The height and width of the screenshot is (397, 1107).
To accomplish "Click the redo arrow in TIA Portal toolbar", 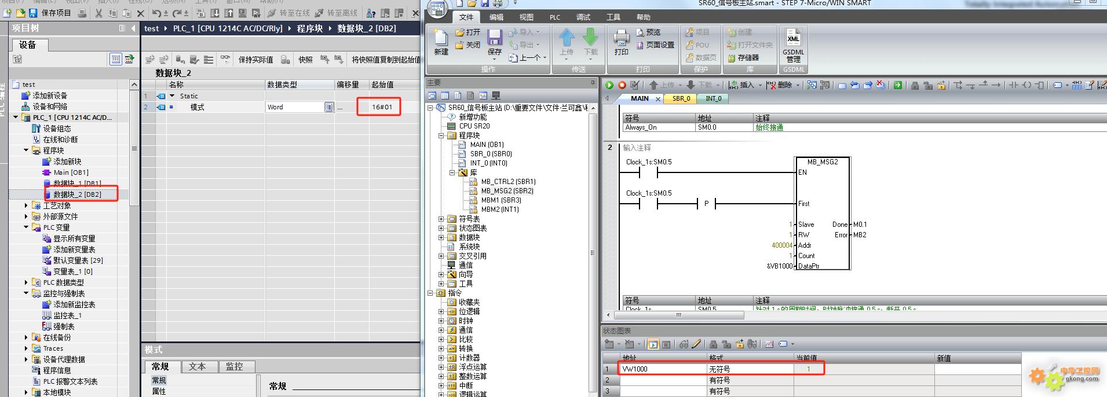I will coord(177,12).
